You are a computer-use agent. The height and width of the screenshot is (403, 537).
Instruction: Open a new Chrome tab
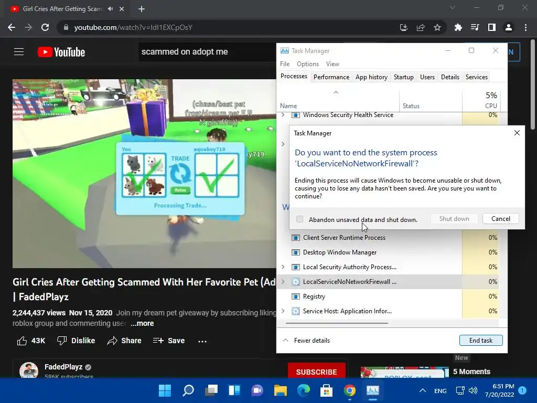tap(142, 9)
